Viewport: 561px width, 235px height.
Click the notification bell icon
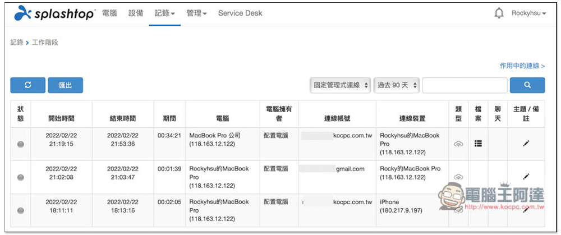point(499,13)
